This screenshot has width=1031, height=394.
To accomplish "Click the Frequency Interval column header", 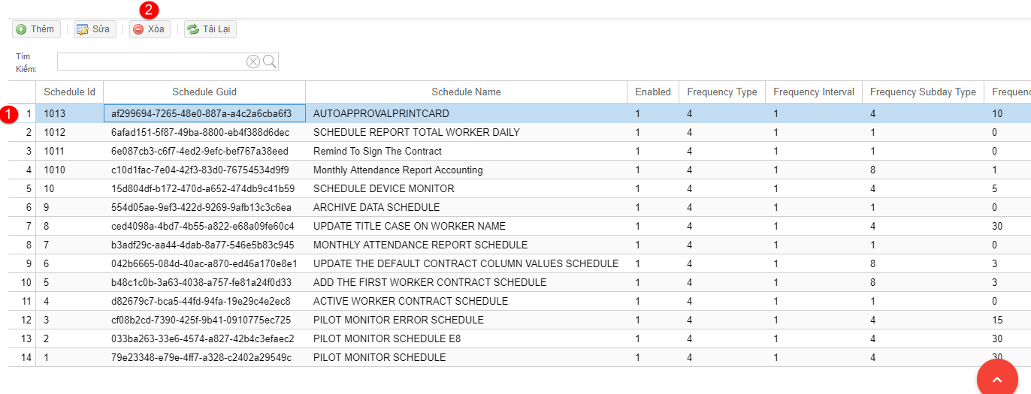I will pyautogui.click(x=813, y=92).
